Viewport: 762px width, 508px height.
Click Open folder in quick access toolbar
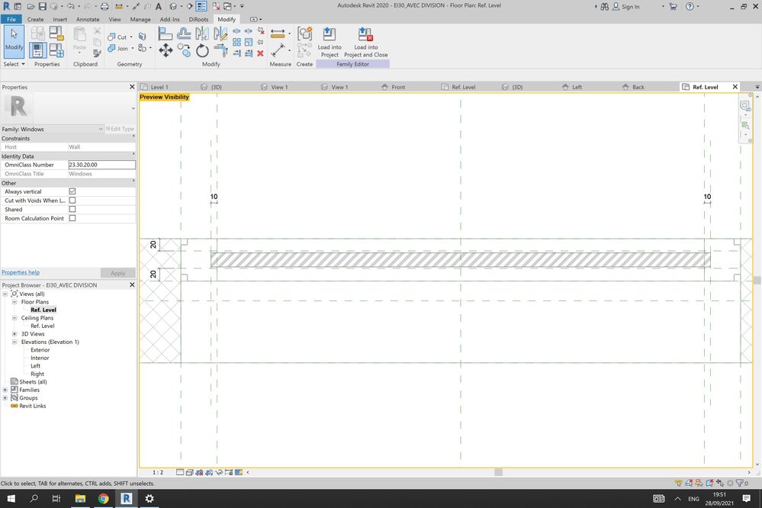31,6
